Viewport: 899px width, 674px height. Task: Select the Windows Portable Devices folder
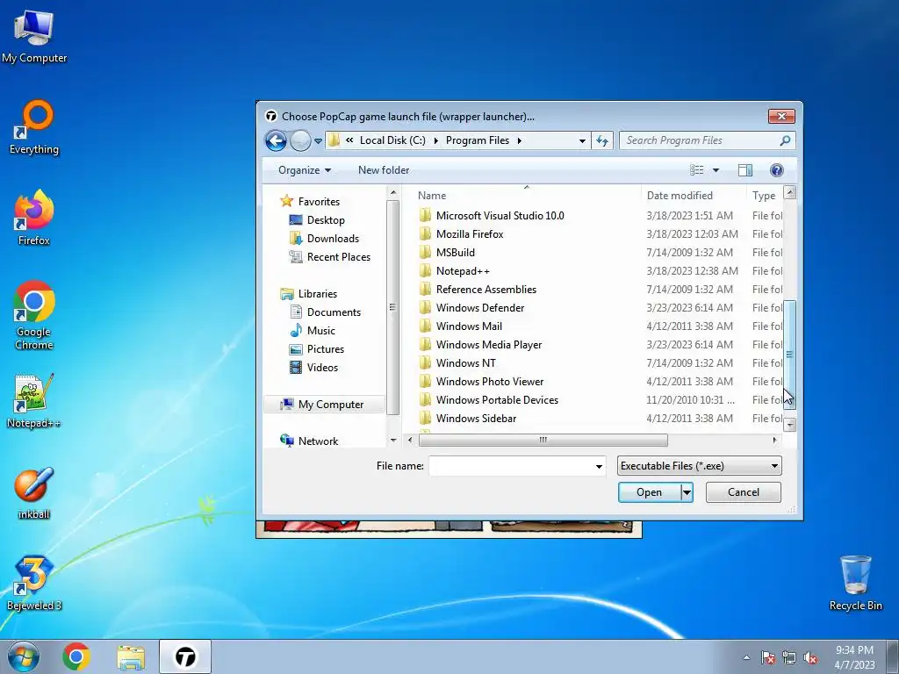497,400
